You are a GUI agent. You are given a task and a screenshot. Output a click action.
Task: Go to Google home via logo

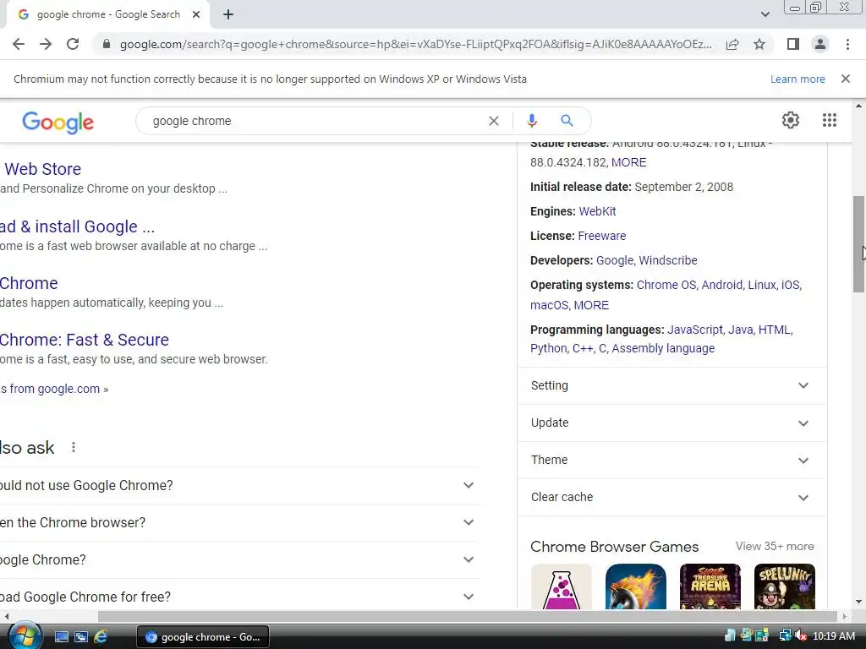tap(58, 122)
